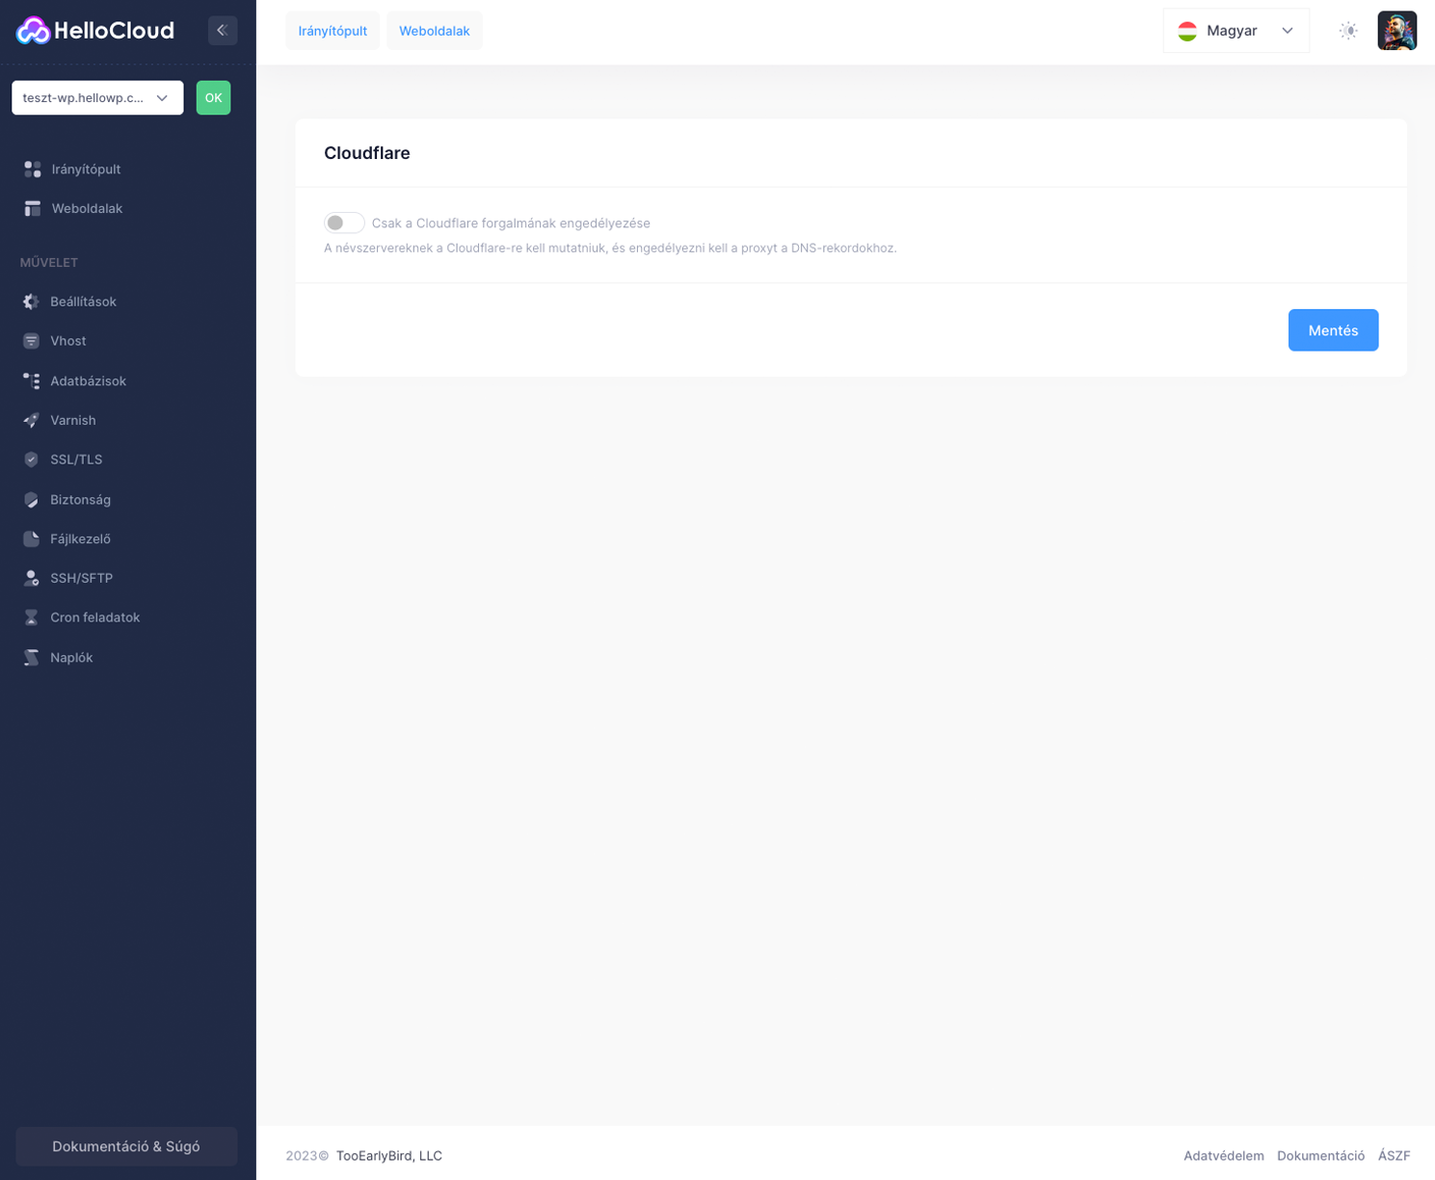Screen dimensions: 1435x1180
Task: Open the Weboldalak tab in the top bar
Action: [435, 31]
